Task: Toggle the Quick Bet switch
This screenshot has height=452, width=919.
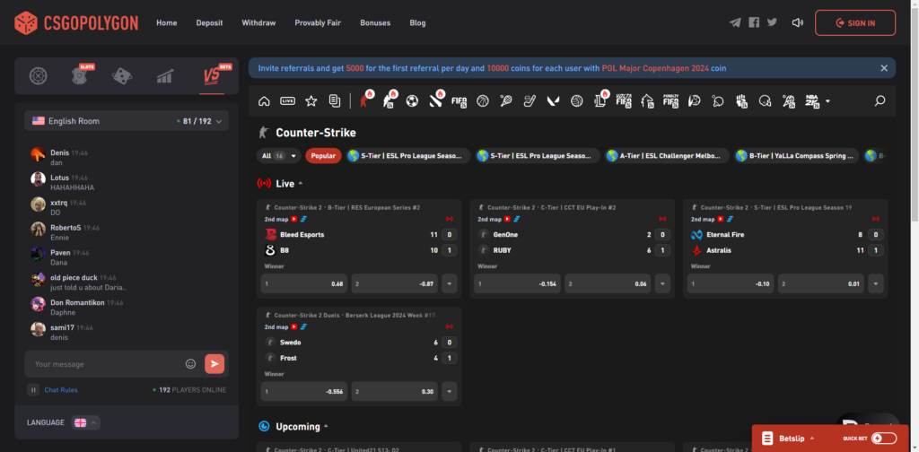Action: point(884,438)
